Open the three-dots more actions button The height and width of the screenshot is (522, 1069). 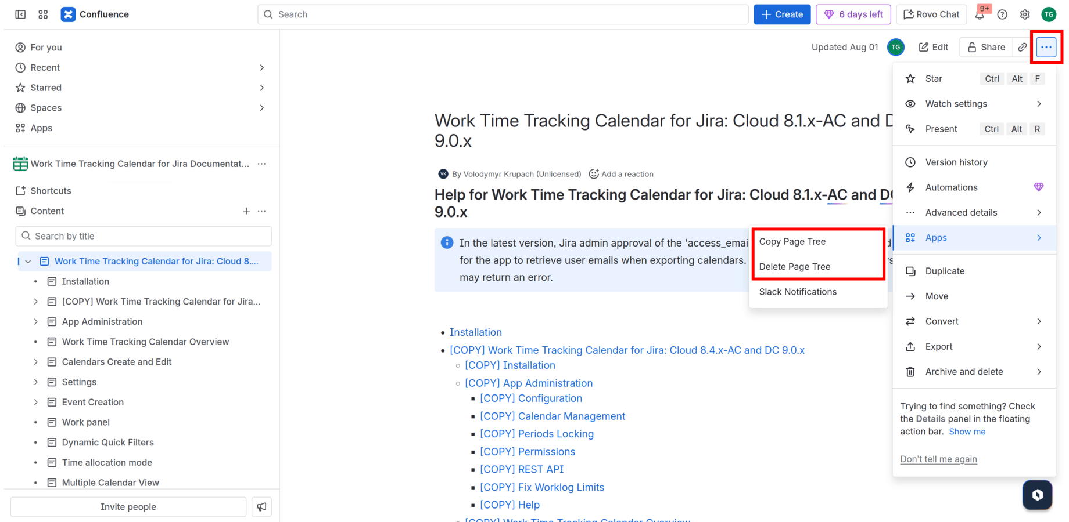click(1046, 48)
